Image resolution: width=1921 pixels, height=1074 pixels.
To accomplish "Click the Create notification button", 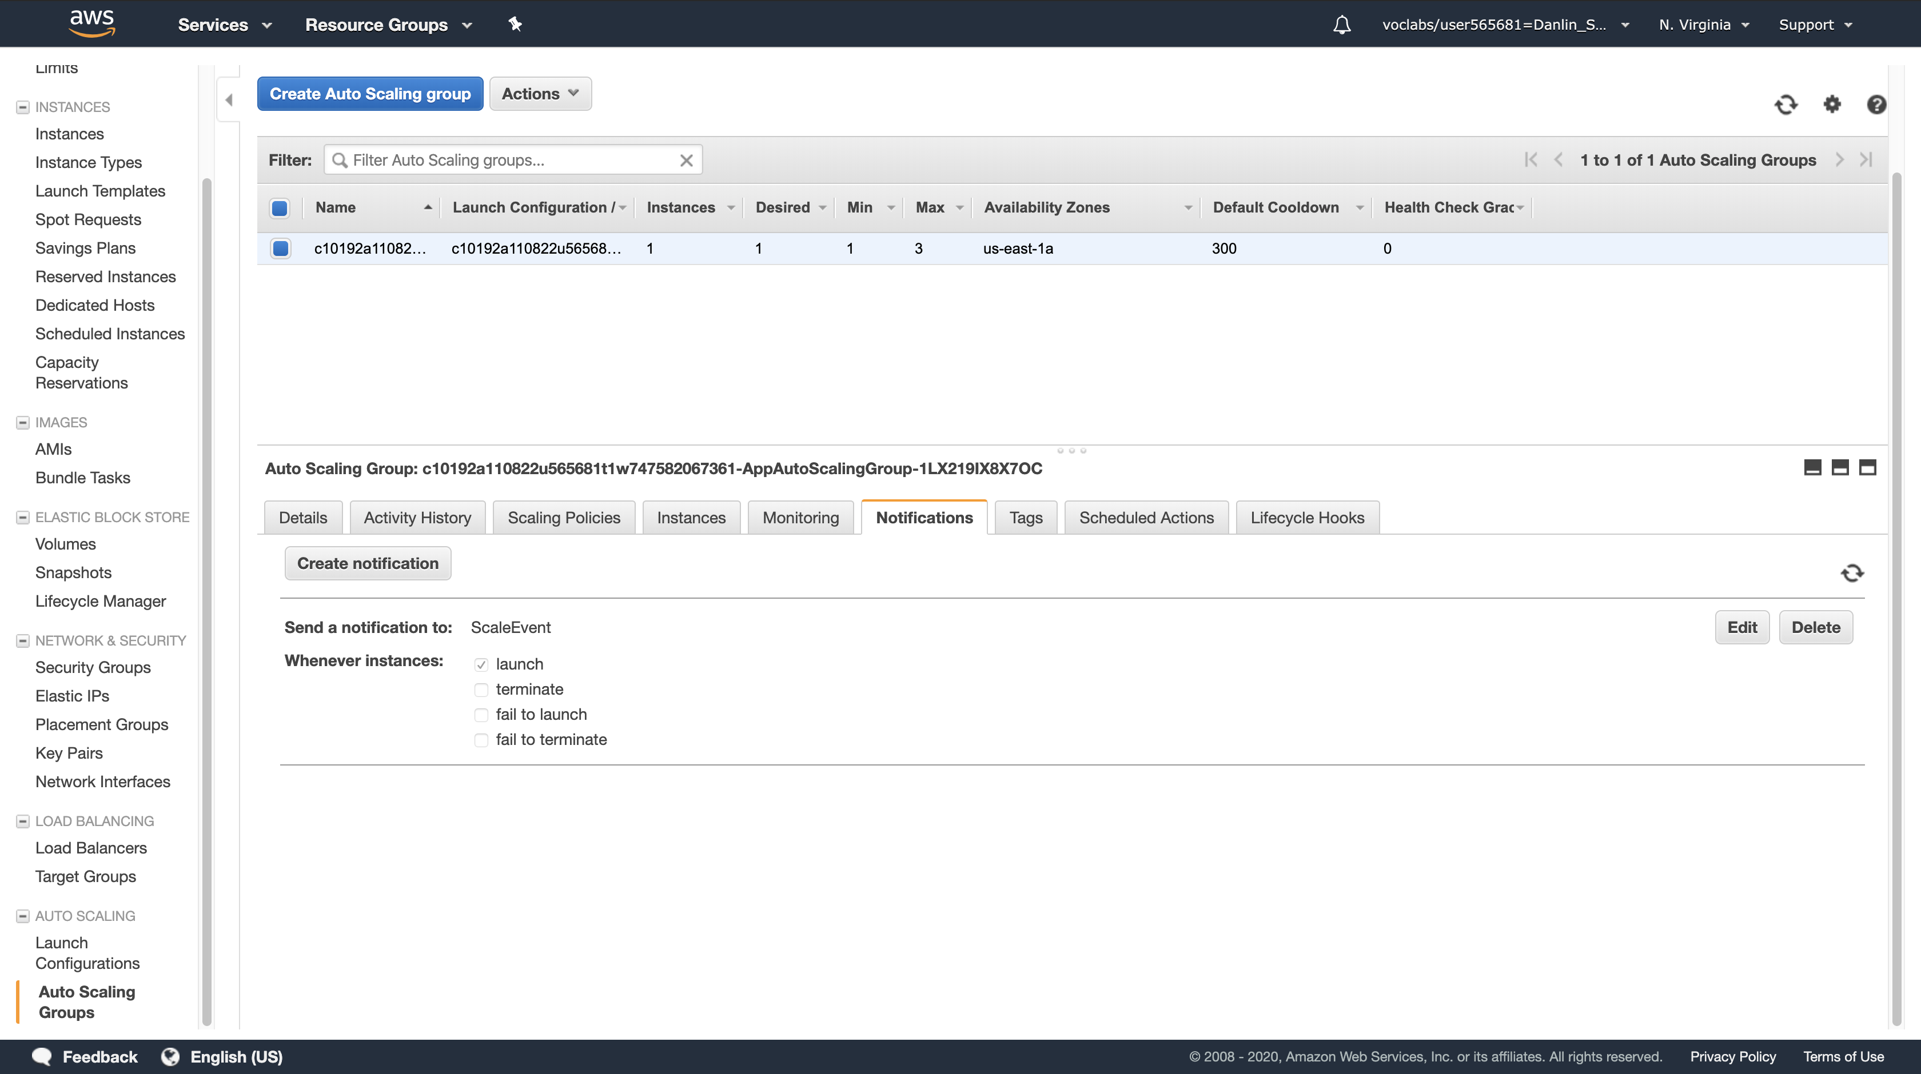I will pyautogui.click(x=368, y=563).
